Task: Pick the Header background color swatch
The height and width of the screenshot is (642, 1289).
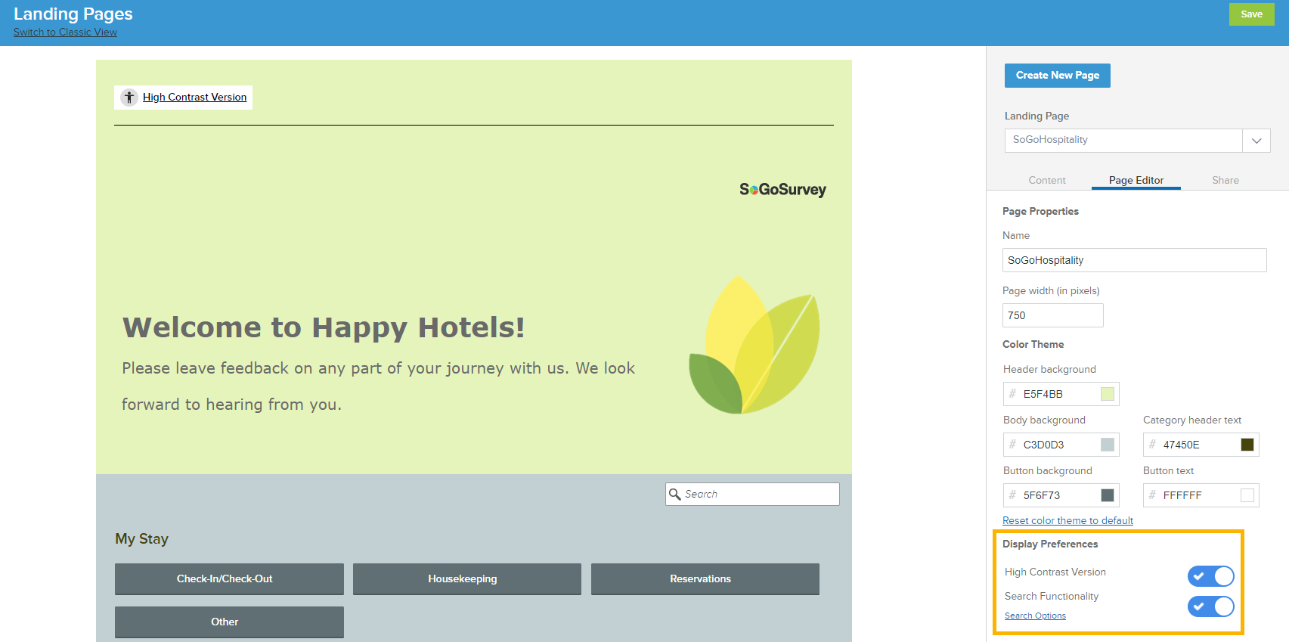Action: [x=1108, y=394]
